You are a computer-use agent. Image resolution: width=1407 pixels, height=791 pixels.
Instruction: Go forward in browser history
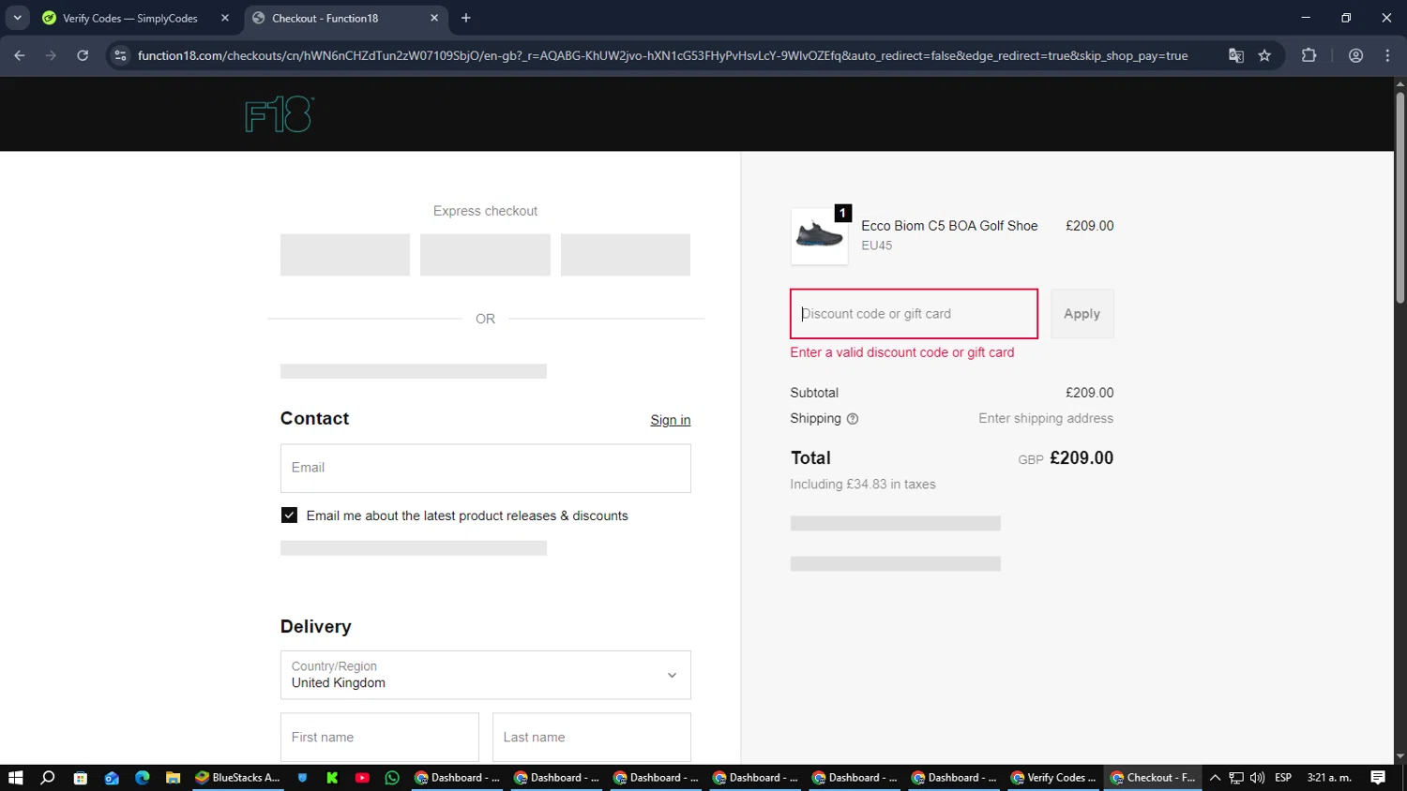[51, 55]
